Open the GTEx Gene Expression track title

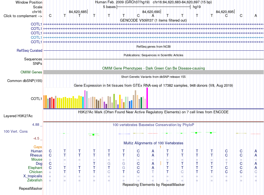[x=153, y=85]
